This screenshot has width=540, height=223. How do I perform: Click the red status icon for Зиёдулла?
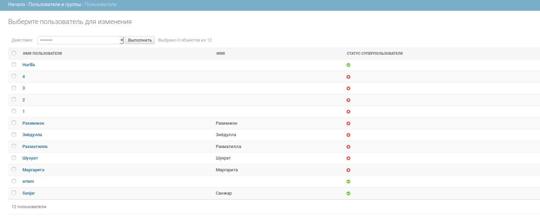click(x=348, y=135)
